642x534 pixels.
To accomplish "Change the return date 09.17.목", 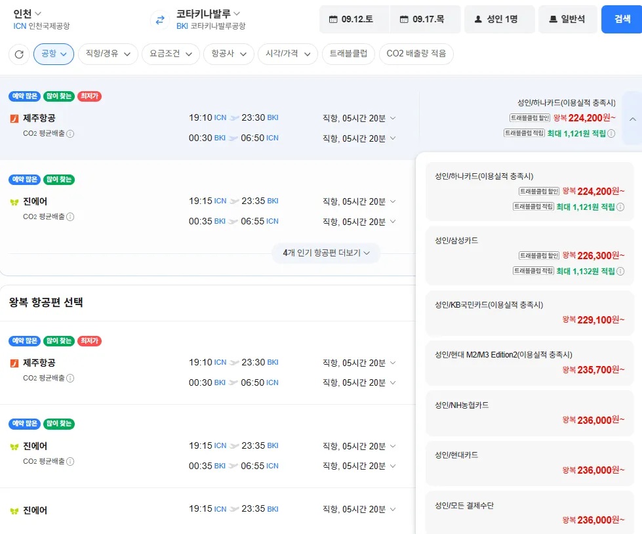I will tap(426, 19).
